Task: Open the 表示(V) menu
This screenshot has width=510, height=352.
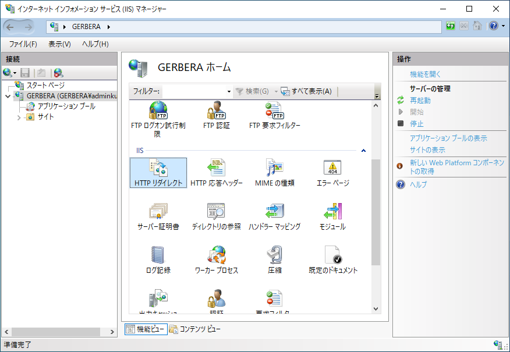Action: click(x=59, y=44)
